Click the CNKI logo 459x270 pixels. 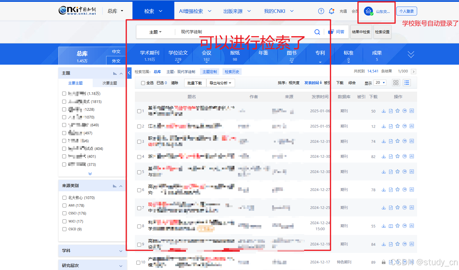pos(77,11)
